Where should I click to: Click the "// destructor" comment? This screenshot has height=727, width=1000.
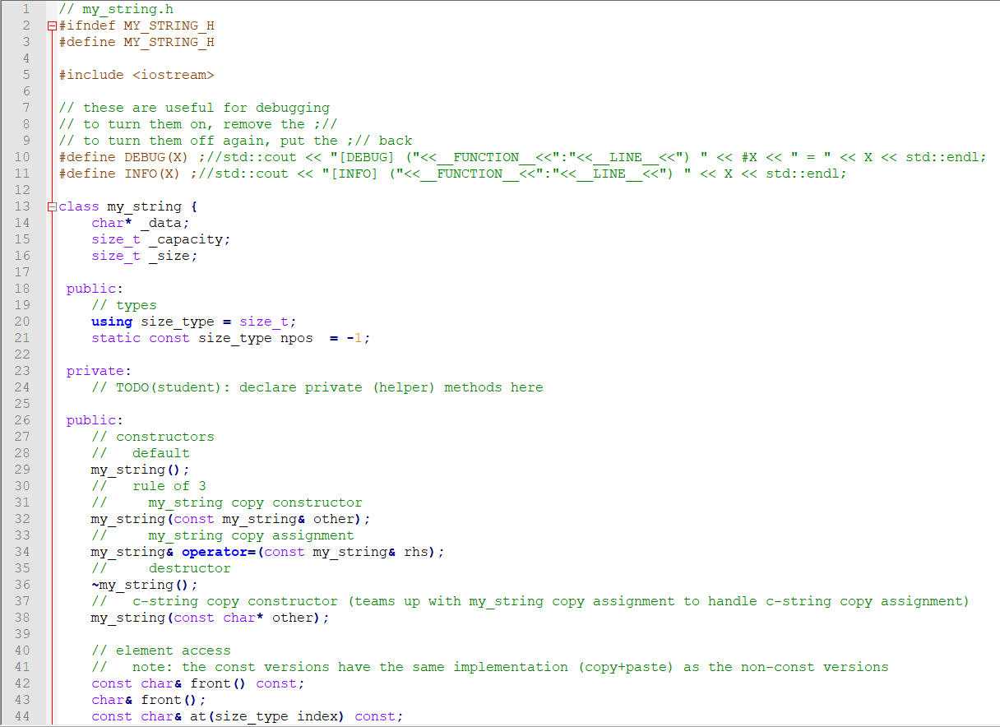click(x=161, y=568)
